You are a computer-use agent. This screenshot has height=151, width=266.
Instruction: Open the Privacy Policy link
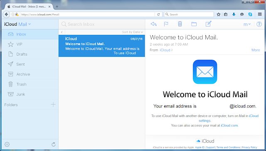[249, 147]
